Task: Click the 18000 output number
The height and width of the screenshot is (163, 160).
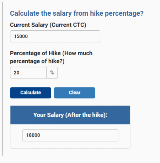Action: (x=33, y=135)
